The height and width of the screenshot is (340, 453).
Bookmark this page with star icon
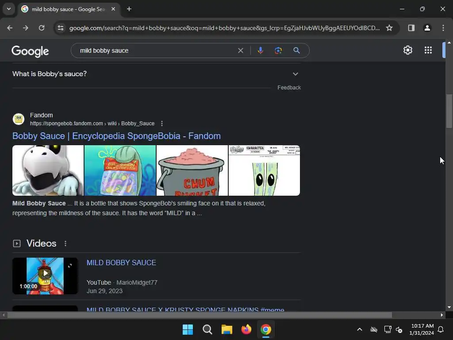(389, 28)
